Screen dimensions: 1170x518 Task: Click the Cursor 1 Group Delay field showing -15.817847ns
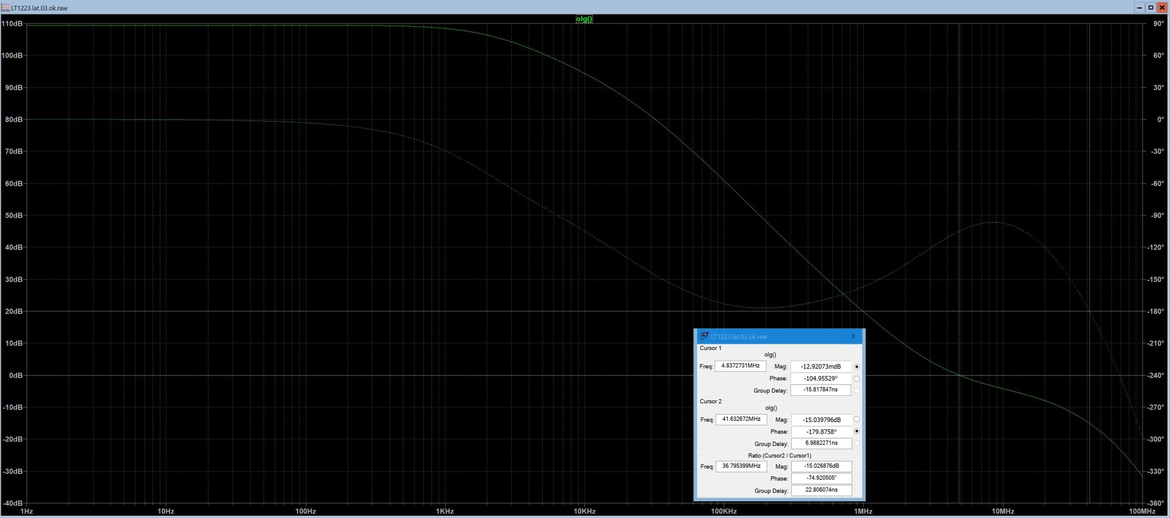(821, 390)
